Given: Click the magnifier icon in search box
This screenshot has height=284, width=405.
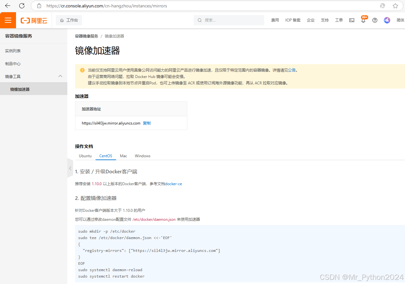Looking at the screenshot, I should (199, 20).
